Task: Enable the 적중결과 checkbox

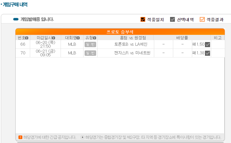Action: coord(202,20)
